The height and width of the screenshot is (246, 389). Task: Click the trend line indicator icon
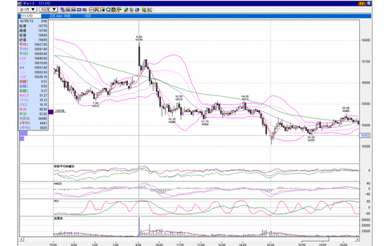[97, 10]
